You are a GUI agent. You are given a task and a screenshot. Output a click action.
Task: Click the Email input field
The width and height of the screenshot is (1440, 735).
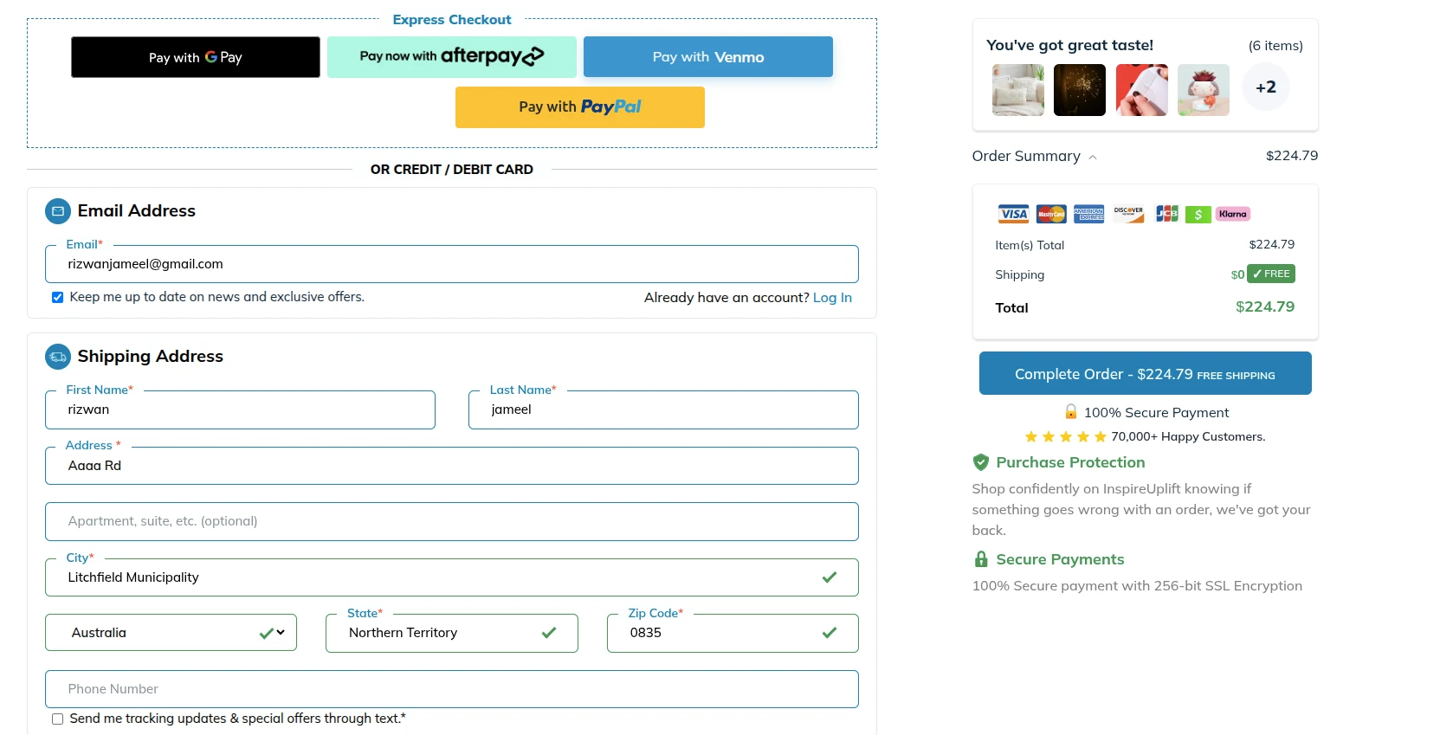click(452, 264)
